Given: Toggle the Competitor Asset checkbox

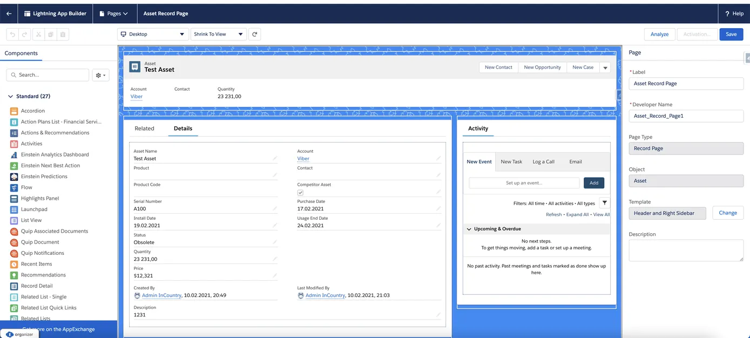Looking at the screenshot, I should tap(300, 192).
